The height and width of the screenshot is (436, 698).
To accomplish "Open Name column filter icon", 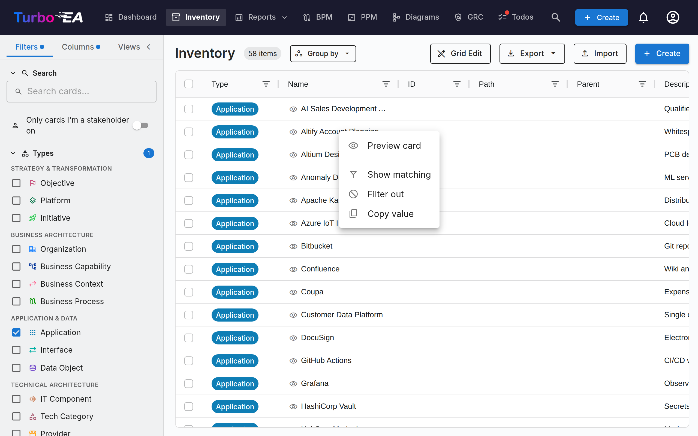I will pyautogui.click(x=386, y=84).
